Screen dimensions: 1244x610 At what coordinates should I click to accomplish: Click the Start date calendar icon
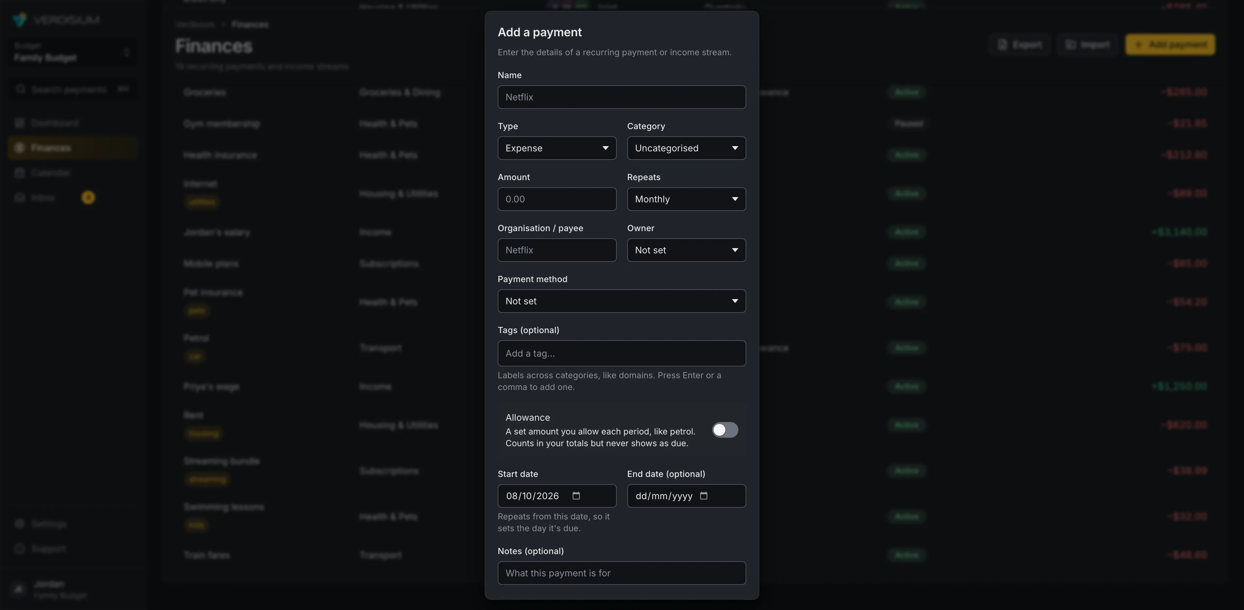click(x=576, y=496)
